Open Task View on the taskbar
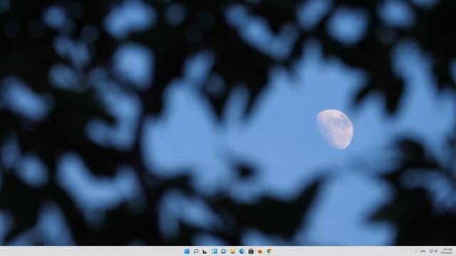 205,251
